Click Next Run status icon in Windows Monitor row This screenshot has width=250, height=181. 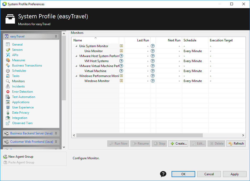coord(153,81)
